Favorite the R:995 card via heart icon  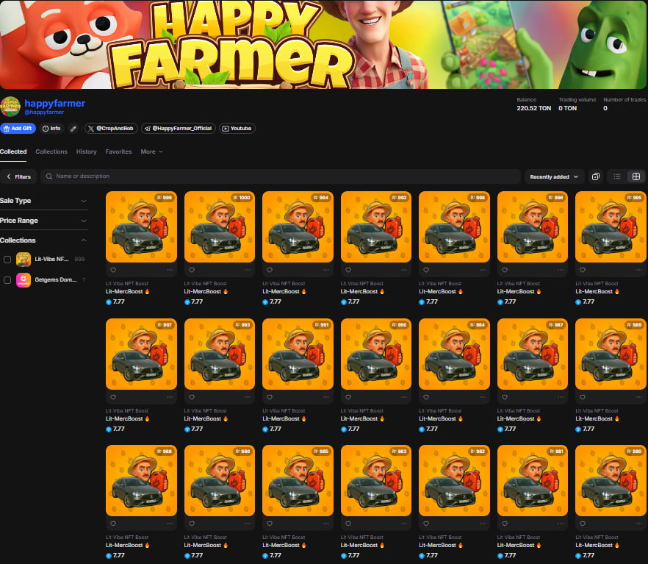583,270
